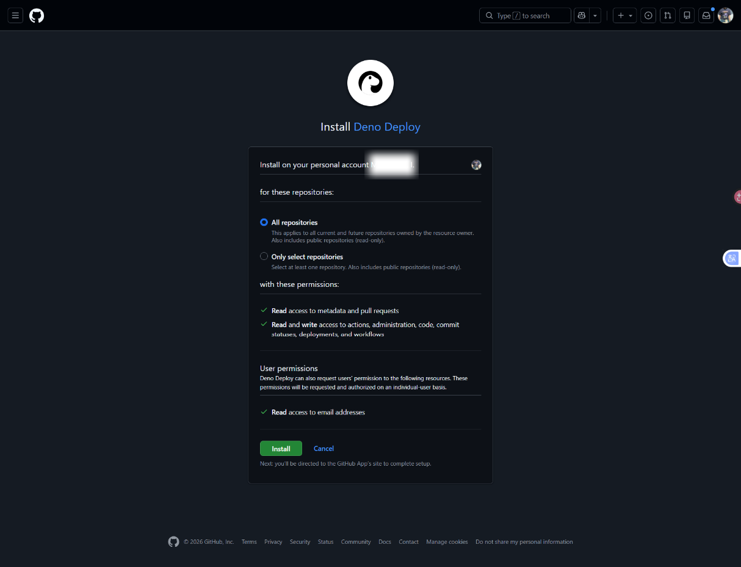Click 'Read access to email addresses' text

coord(318,413)
